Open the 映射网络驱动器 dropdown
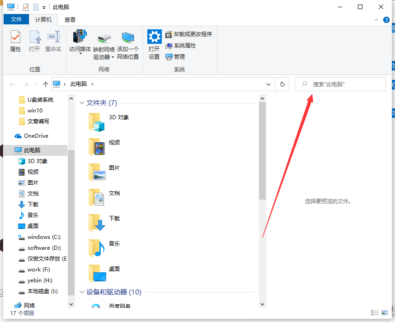 [105, 43]
